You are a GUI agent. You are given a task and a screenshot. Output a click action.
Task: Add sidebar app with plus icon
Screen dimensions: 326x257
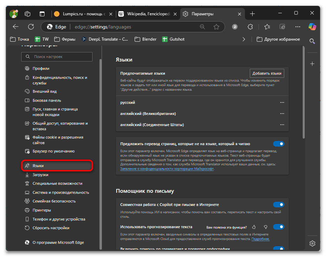(x=312, y=64)
